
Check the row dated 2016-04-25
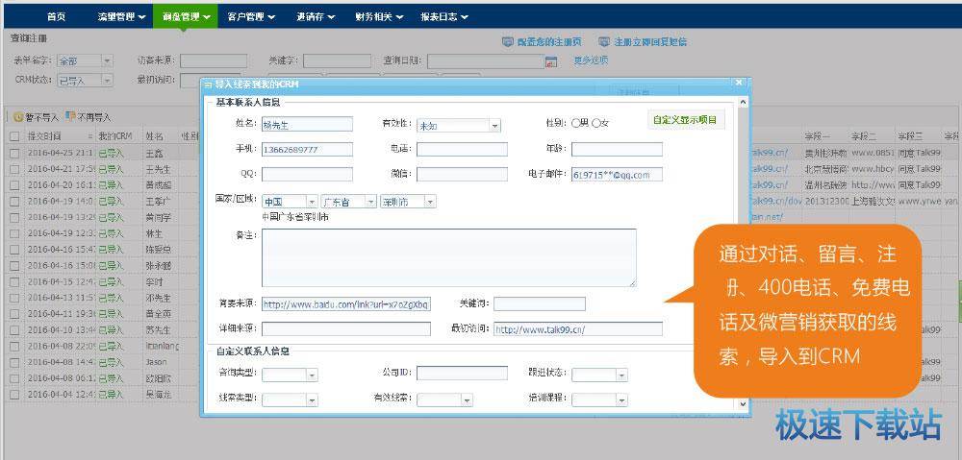14,153
